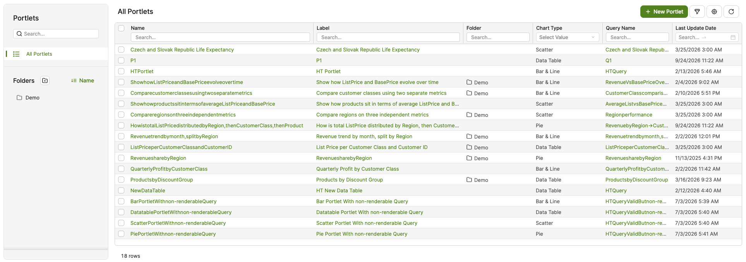Select the HTPortlet row checkbox
Image resolution: width=746 pixels, height=262 pixels.
[x=121, y=71]
